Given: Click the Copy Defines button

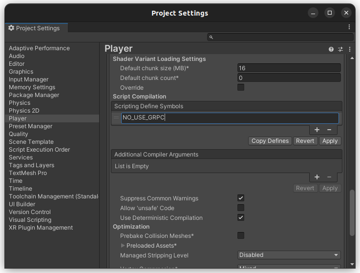Looking at the screenshot, I should (x=270, y=141).
